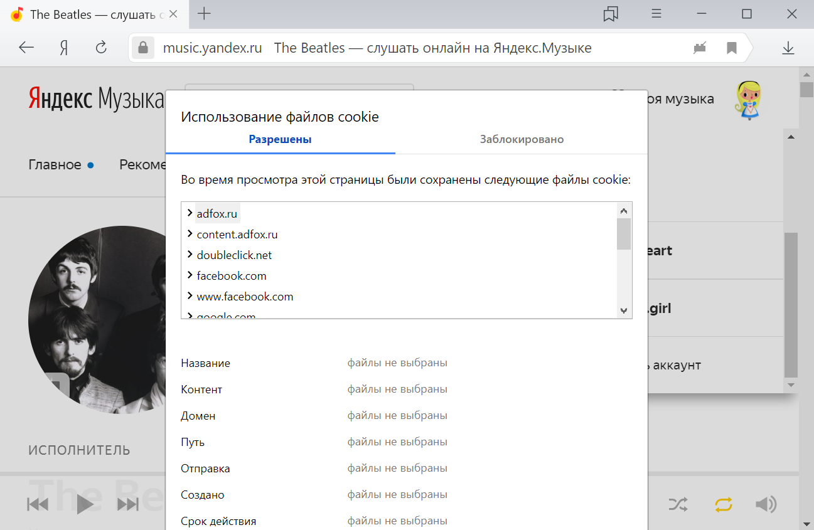Start playback with the play button

tap(85, 504)
